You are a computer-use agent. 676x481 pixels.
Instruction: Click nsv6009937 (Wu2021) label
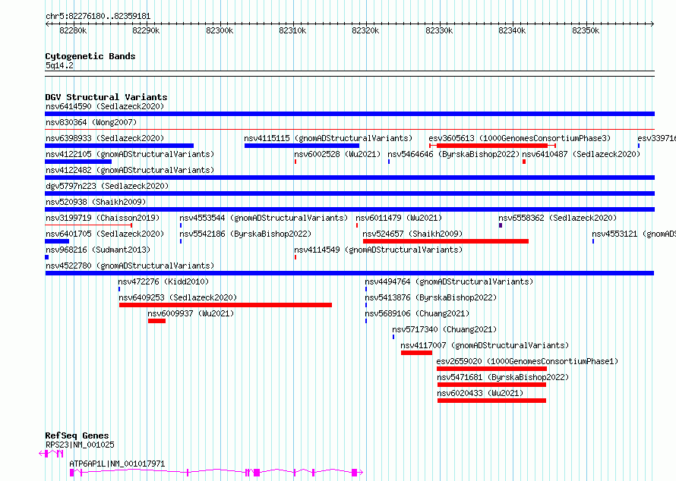click(x=191, y=313)
